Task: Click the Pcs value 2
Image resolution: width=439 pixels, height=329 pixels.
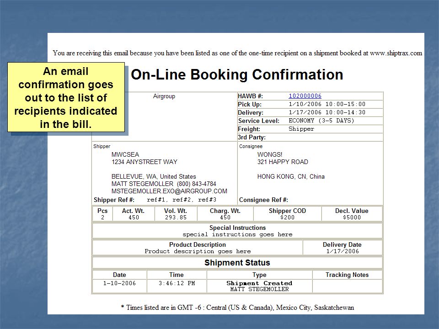Action: [102, 218]
